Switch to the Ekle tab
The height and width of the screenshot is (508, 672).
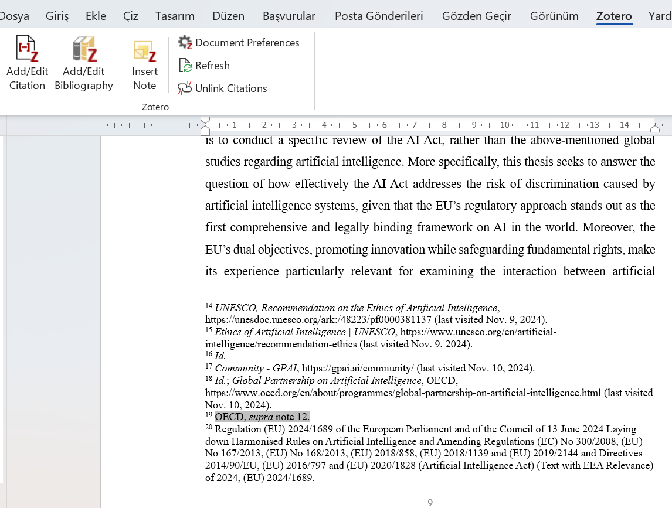point(96,16)
